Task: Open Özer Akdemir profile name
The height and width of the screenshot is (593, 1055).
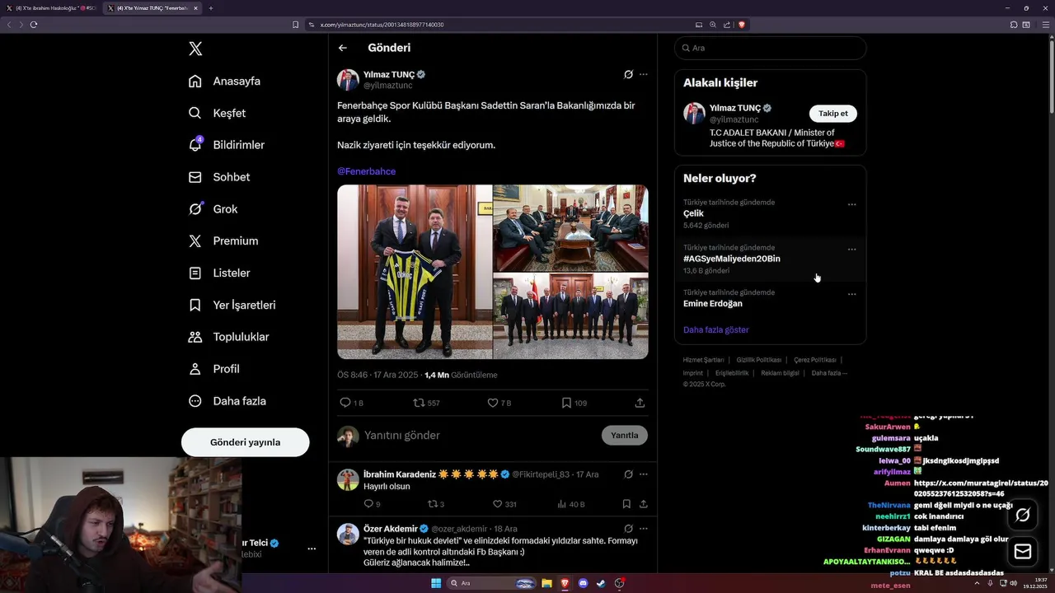Action: [x=391, y=529]
